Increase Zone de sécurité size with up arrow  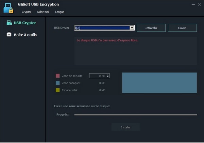click(108, 75)
